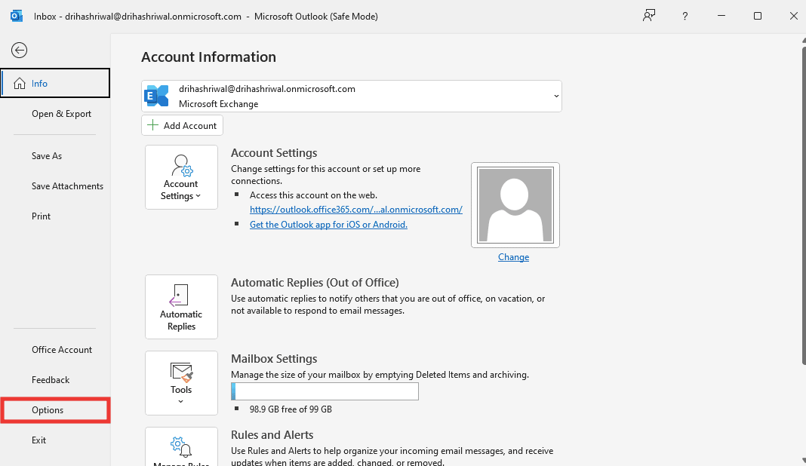The image size is (806, 466).
Task: Open Outlook Options
Action: (x=55, y=410)
